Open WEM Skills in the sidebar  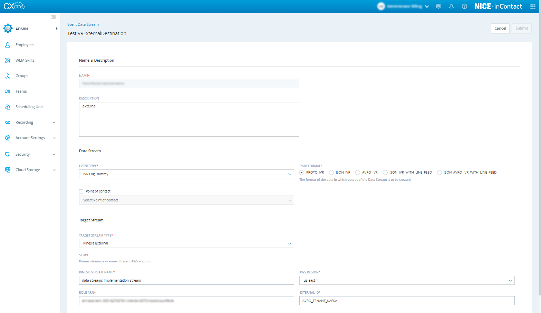25,60
